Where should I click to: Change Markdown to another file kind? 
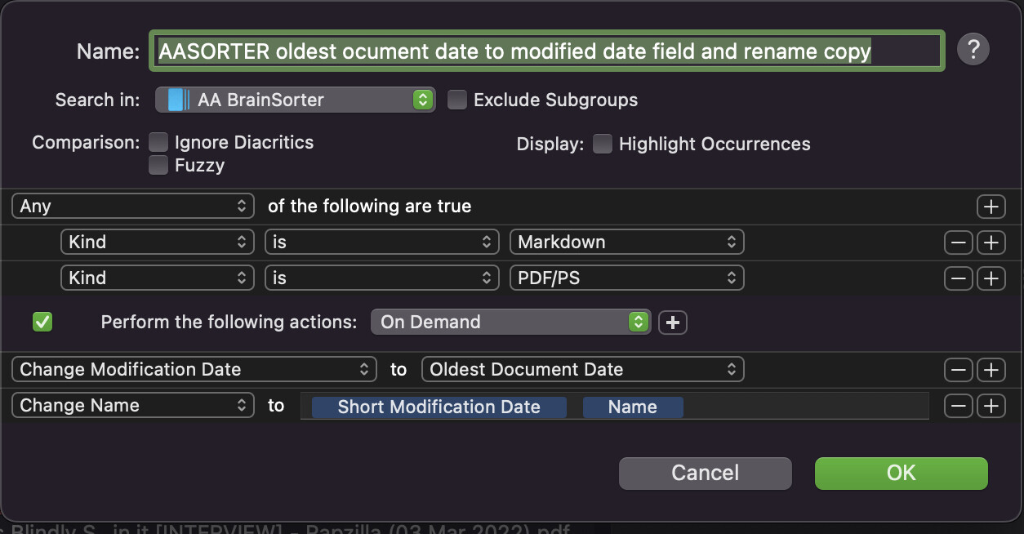(x=626, y=242)
